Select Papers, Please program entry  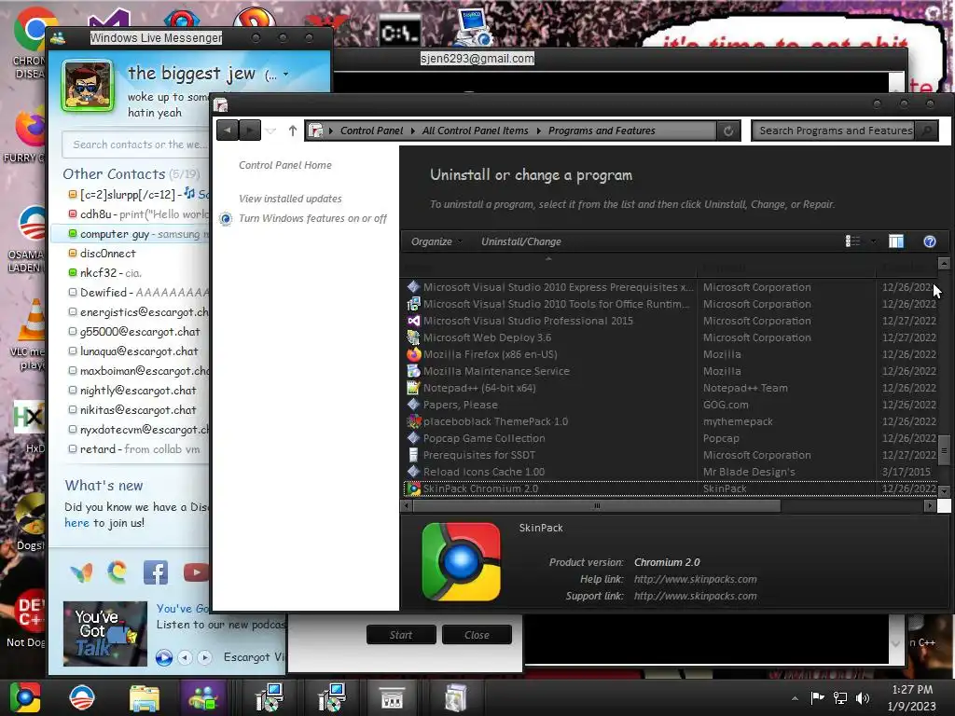pos(670,405)
